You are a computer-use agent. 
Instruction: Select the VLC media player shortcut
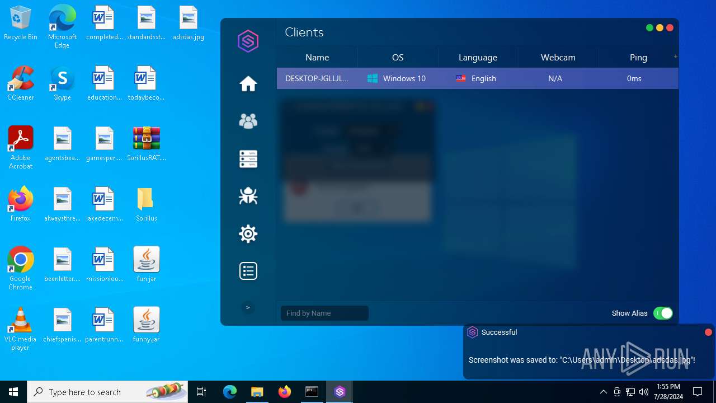[21, 329]
